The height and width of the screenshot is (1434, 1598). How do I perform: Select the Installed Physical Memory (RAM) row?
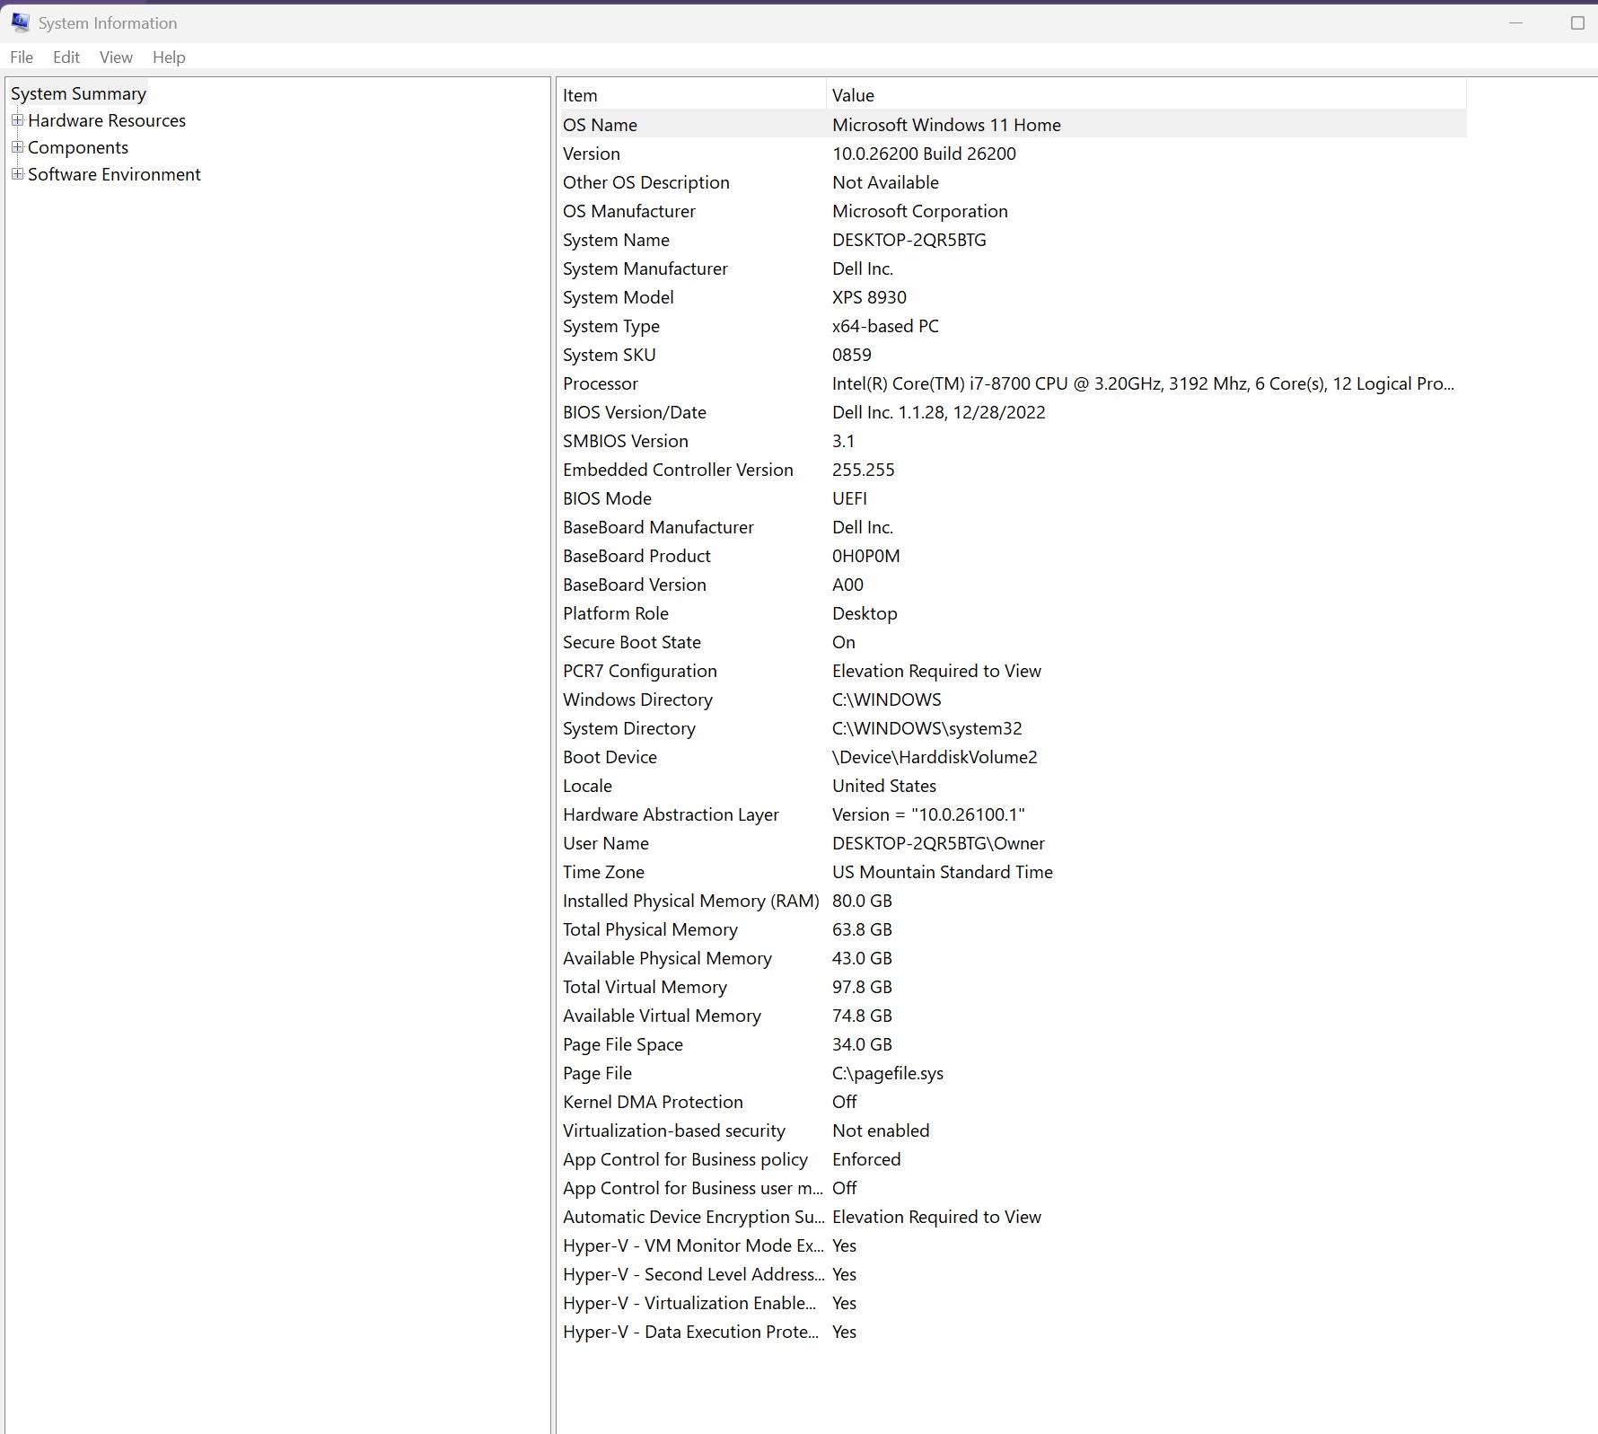[1012, 901]
